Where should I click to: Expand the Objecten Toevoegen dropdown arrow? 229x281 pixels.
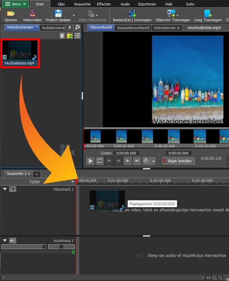[x=177, y=15]
